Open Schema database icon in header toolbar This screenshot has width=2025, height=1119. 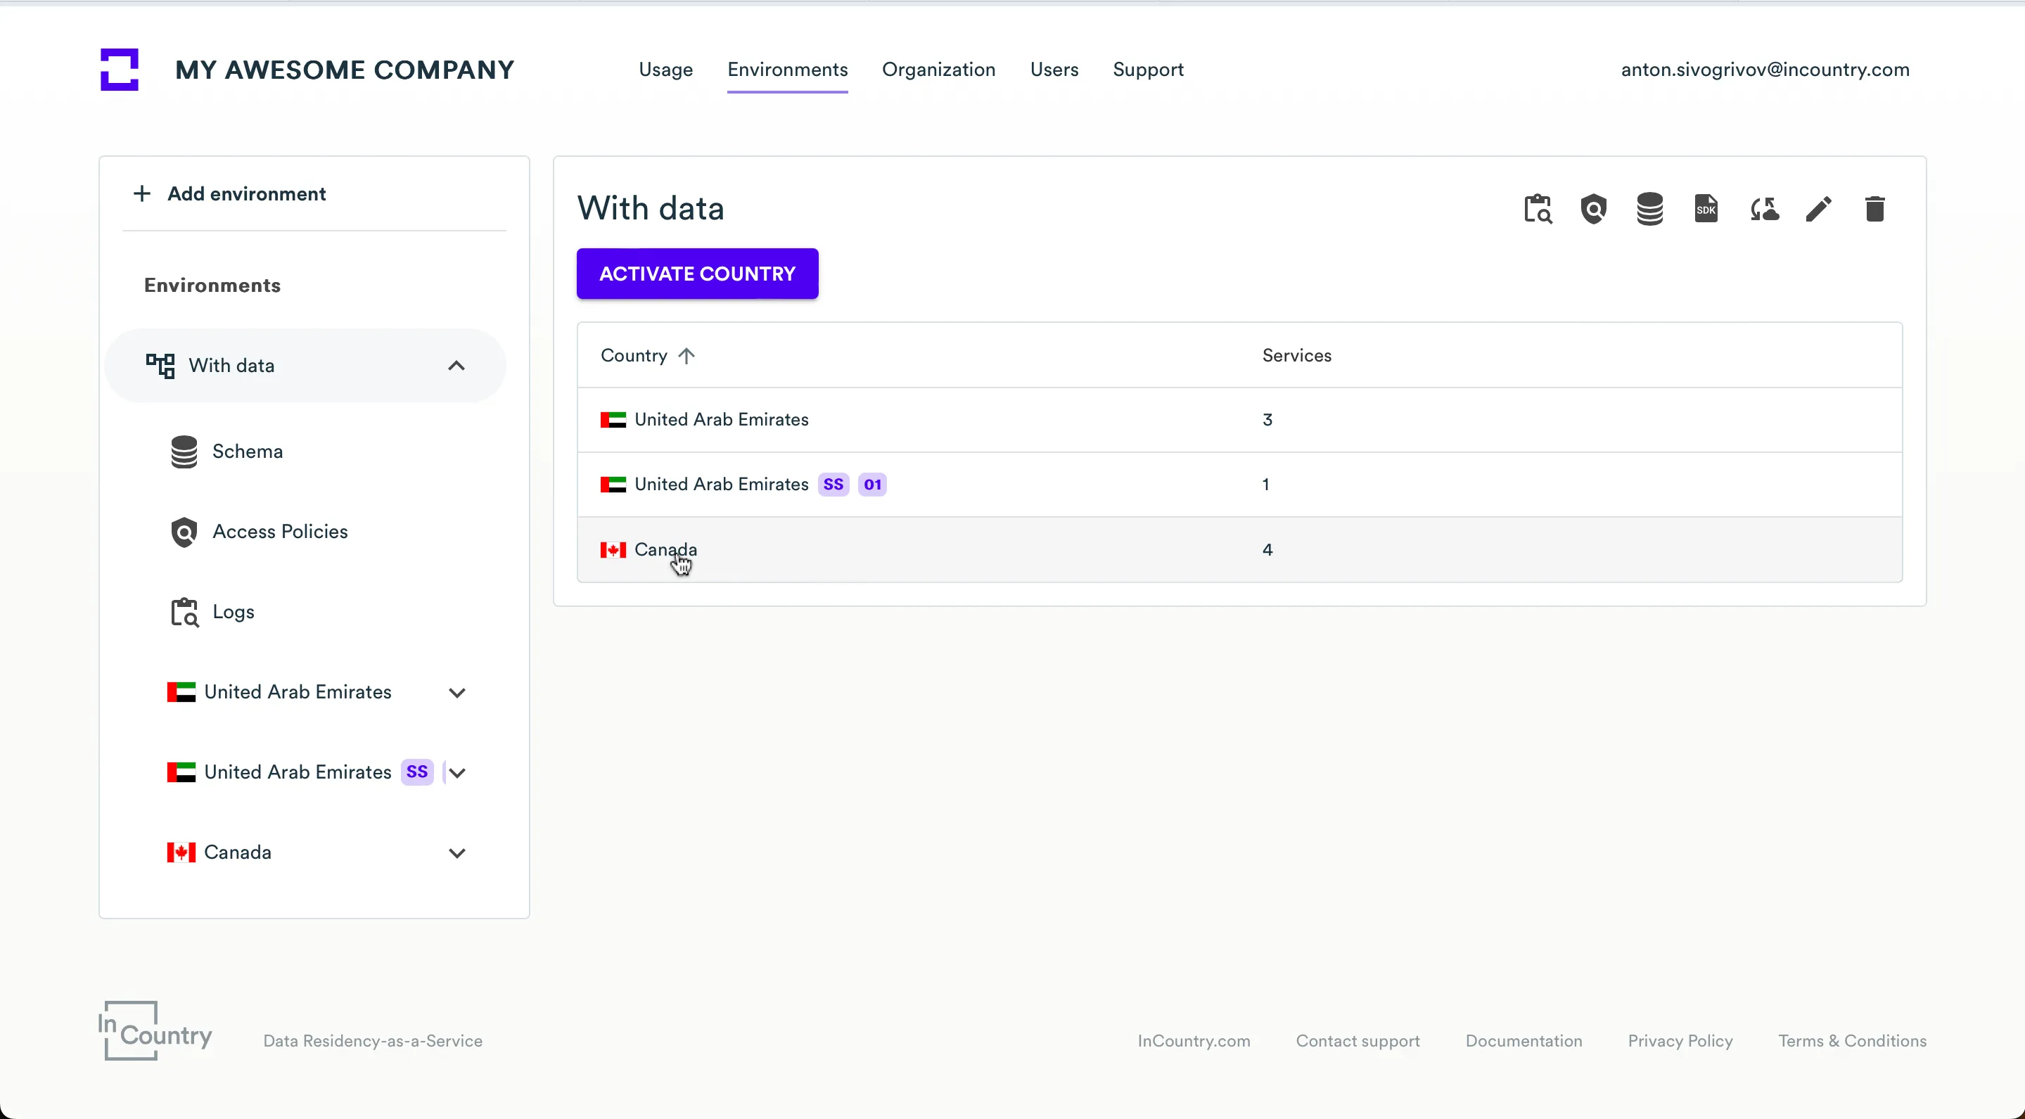[x=1649, y=210]
